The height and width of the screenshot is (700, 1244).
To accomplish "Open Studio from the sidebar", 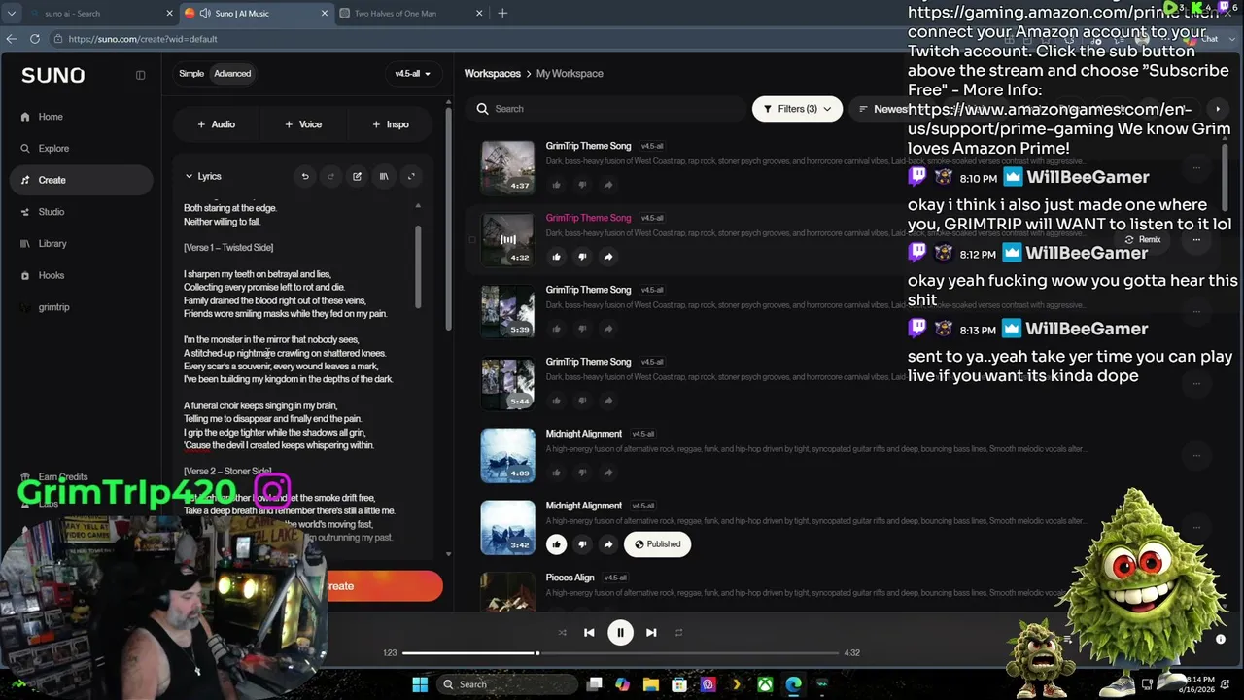I will click(x=51, y=212).
